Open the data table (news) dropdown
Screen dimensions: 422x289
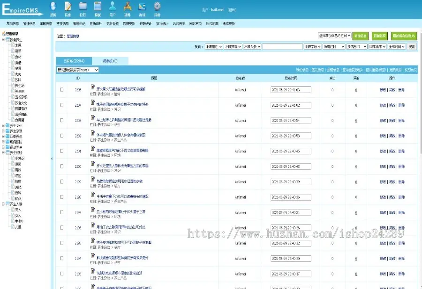pyautogui.click(x=77, y=70)
